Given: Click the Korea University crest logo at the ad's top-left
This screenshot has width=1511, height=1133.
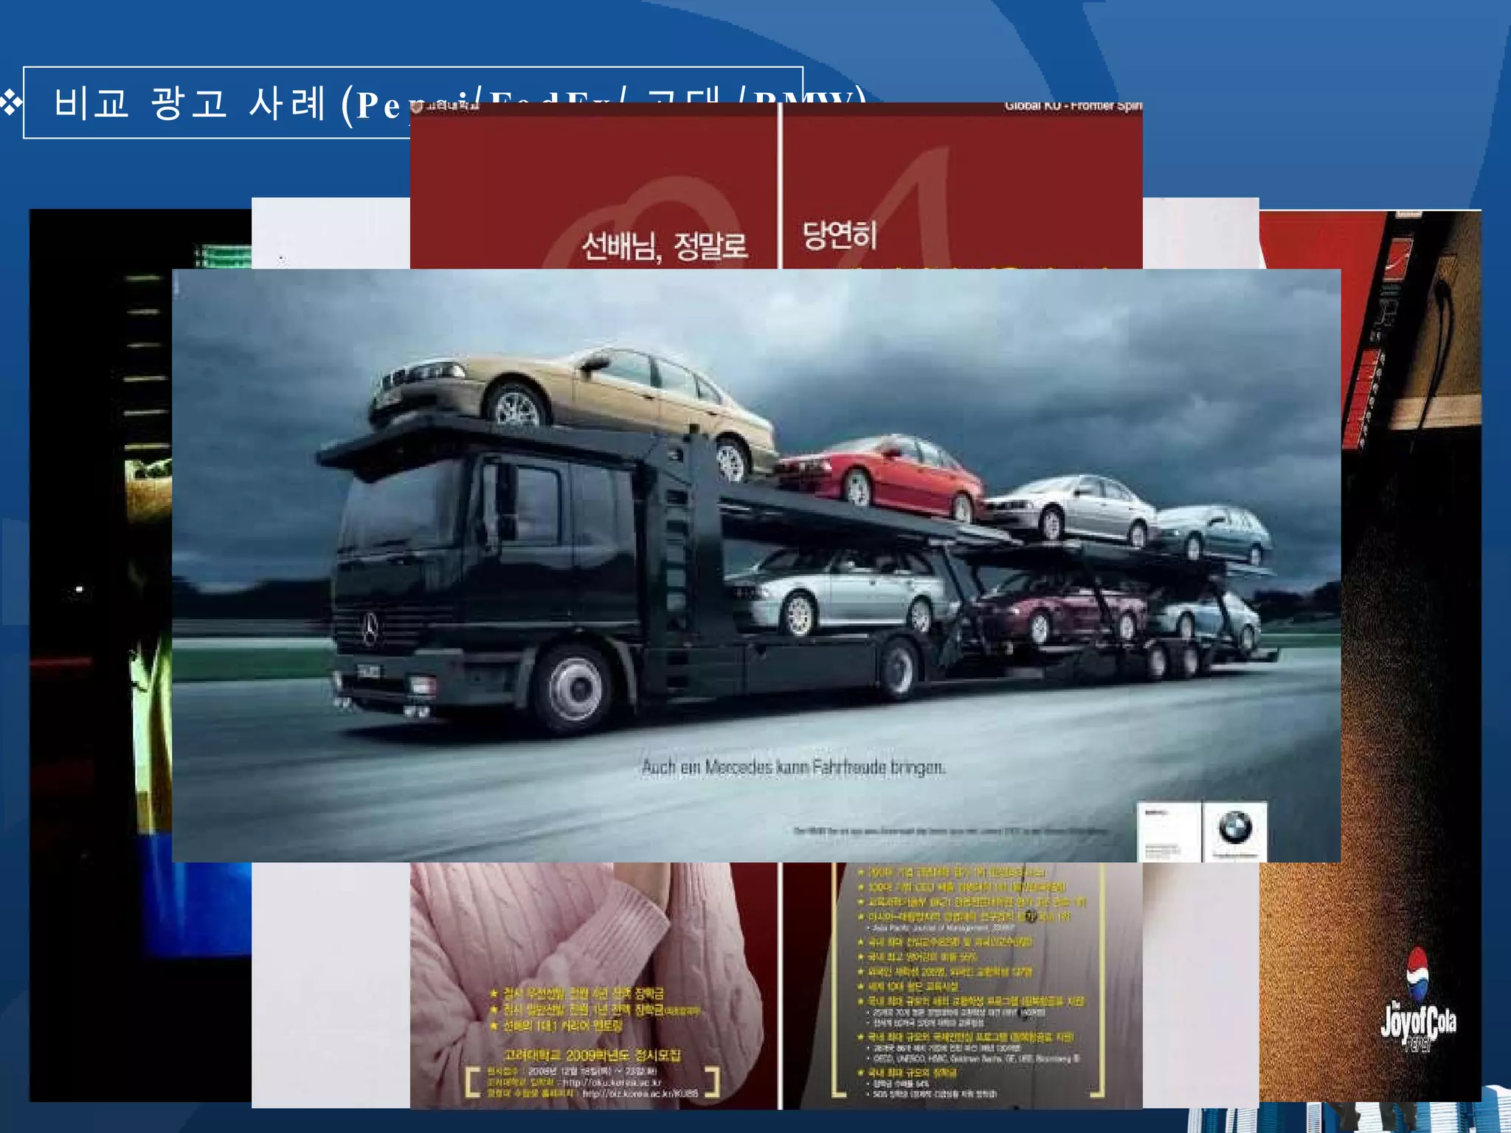Looking at the screenshot, I should [x=418, y=107].
